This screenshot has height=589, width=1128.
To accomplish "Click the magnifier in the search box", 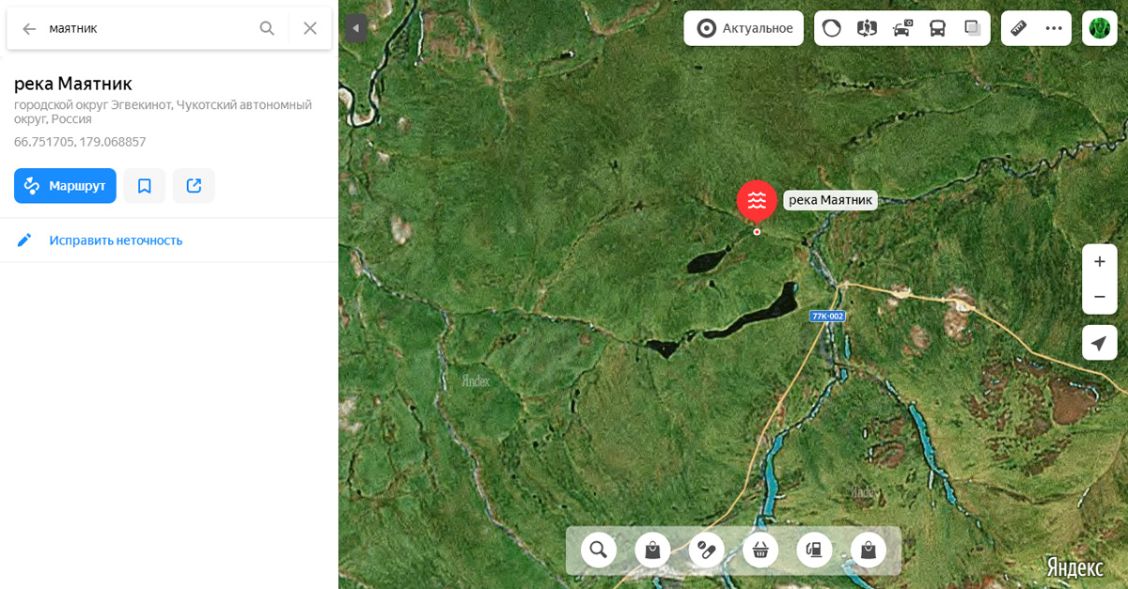I will pyautogui.click(x=267, y=28).
